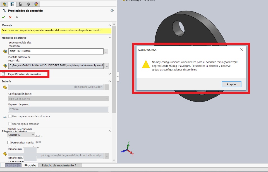Screen dimensions: 268x172
Task: Toggle the Especificación de recorrido checkbox
Action: (x=3, y=74)
